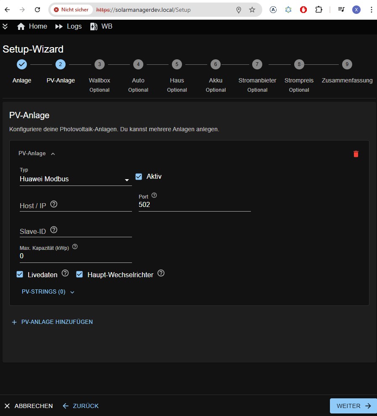Click help icon next to Slave-ID
Screen dimensions: 377x416
54,231
